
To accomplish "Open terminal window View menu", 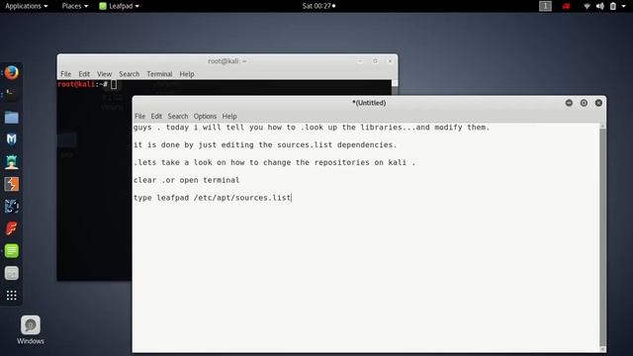I will coord(104,74).
